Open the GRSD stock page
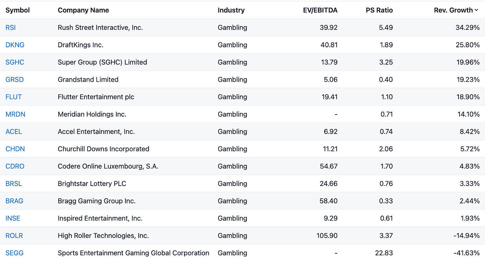 point(15,80)
